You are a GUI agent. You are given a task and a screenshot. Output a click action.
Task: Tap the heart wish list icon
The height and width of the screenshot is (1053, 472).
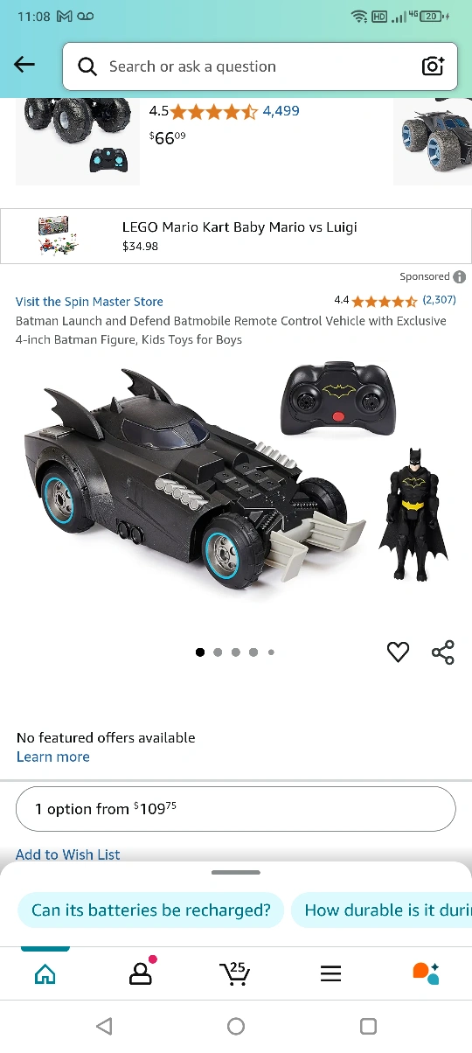[398, 652]
